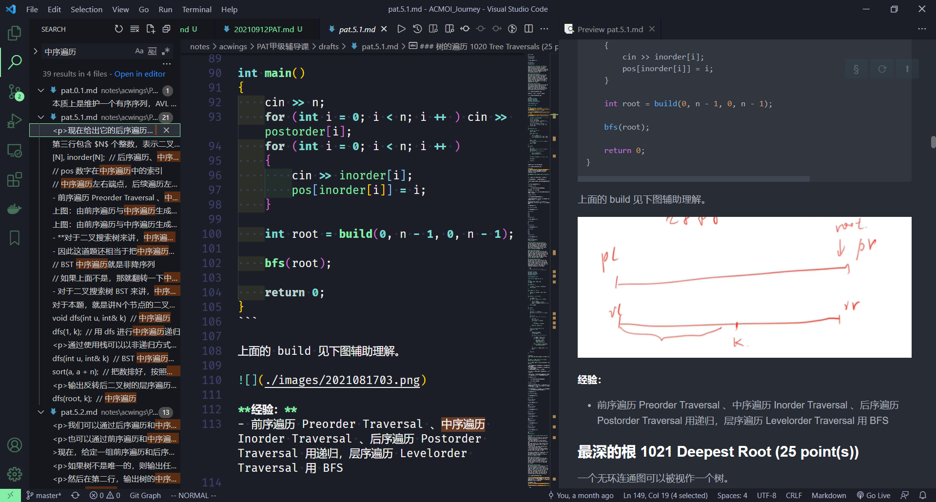This screenshot has height=502, width=936.
Task: Close the Preview pat.5.1.md tab
Action: point(652,29)
